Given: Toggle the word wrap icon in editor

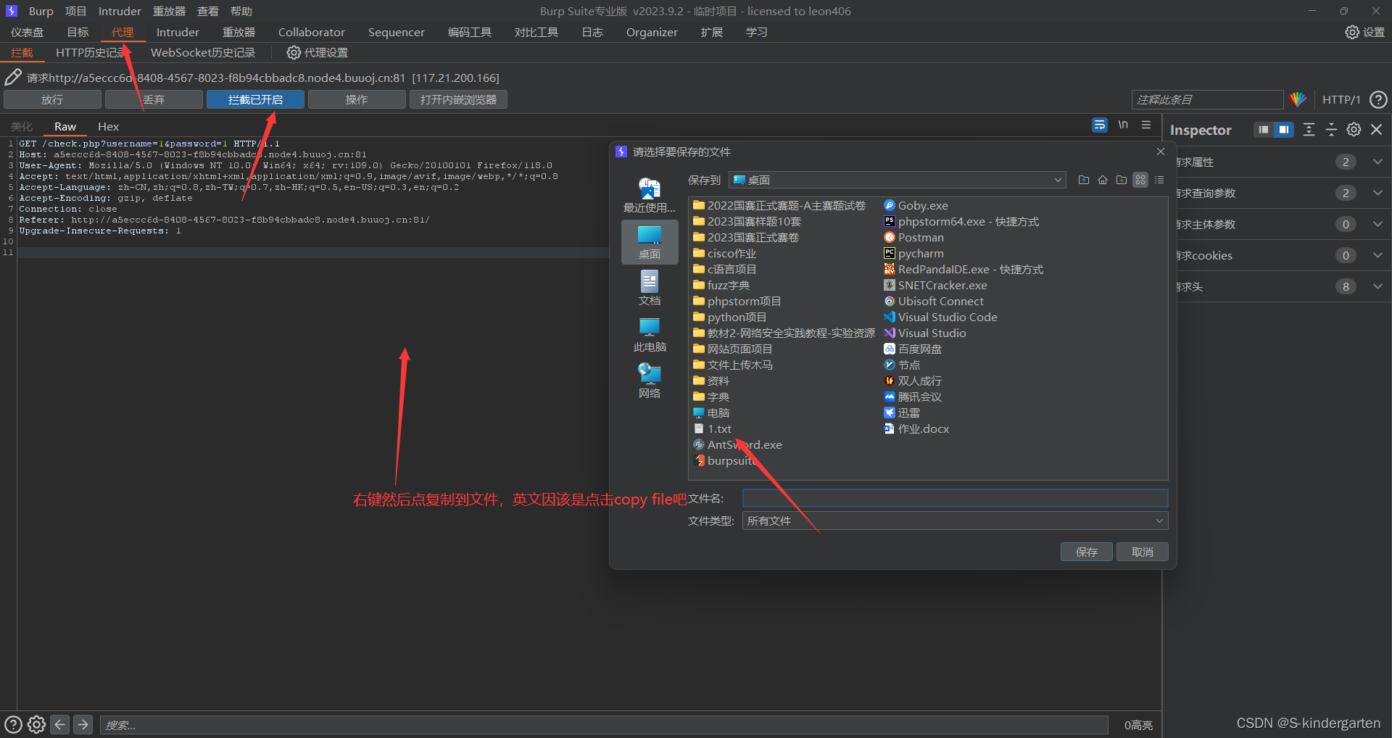Looking at the screenshot, I should (x=1100, y=125).
